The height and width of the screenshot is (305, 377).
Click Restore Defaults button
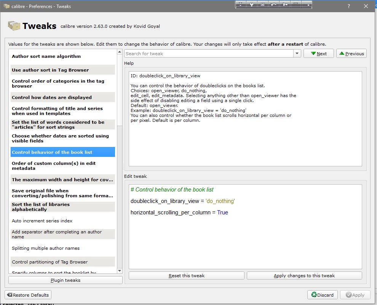click(x=28, y=295)
